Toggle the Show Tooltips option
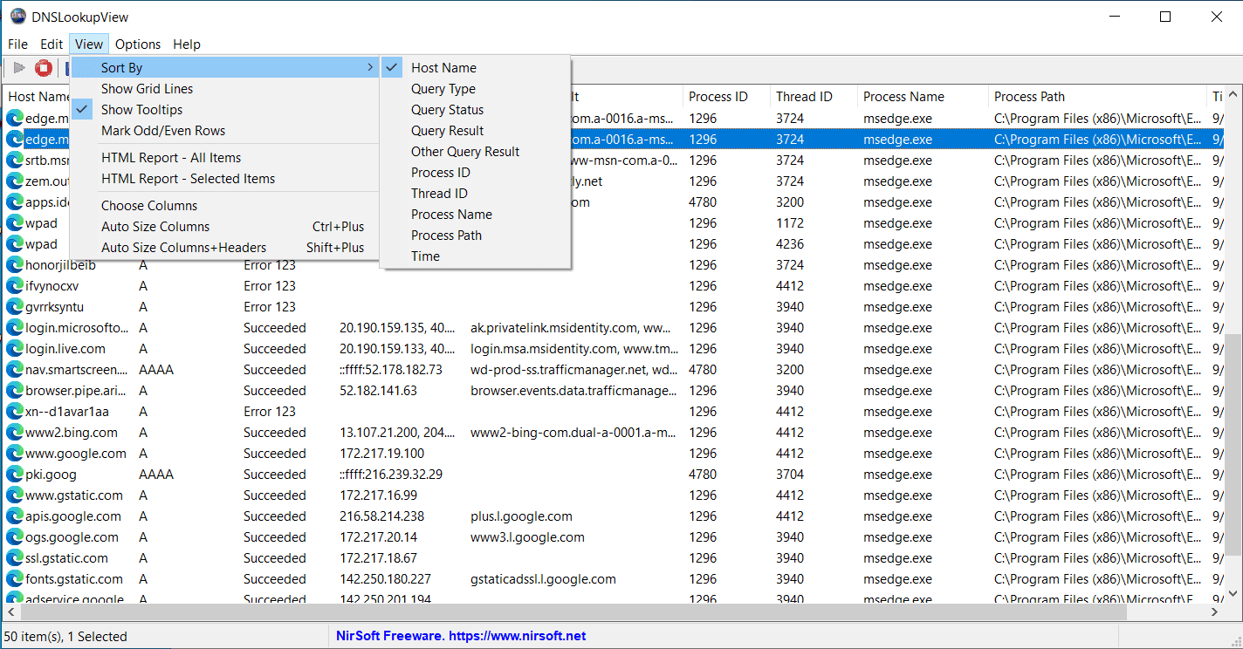This screenshot has height=649, width=1243. [141, 110]
